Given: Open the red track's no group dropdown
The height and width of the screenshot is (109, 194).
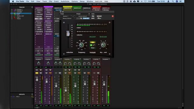Looking at the screenshot, I should (x=96, y=59).
